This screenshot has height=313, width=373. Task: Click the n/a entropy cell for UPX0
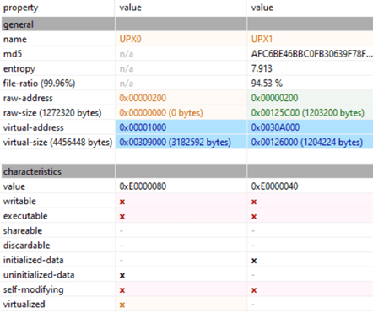coord(127,68)
